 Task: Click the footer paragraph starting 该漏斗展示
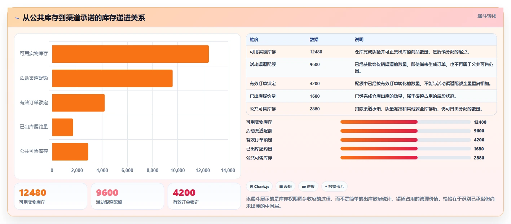(370, 203)
